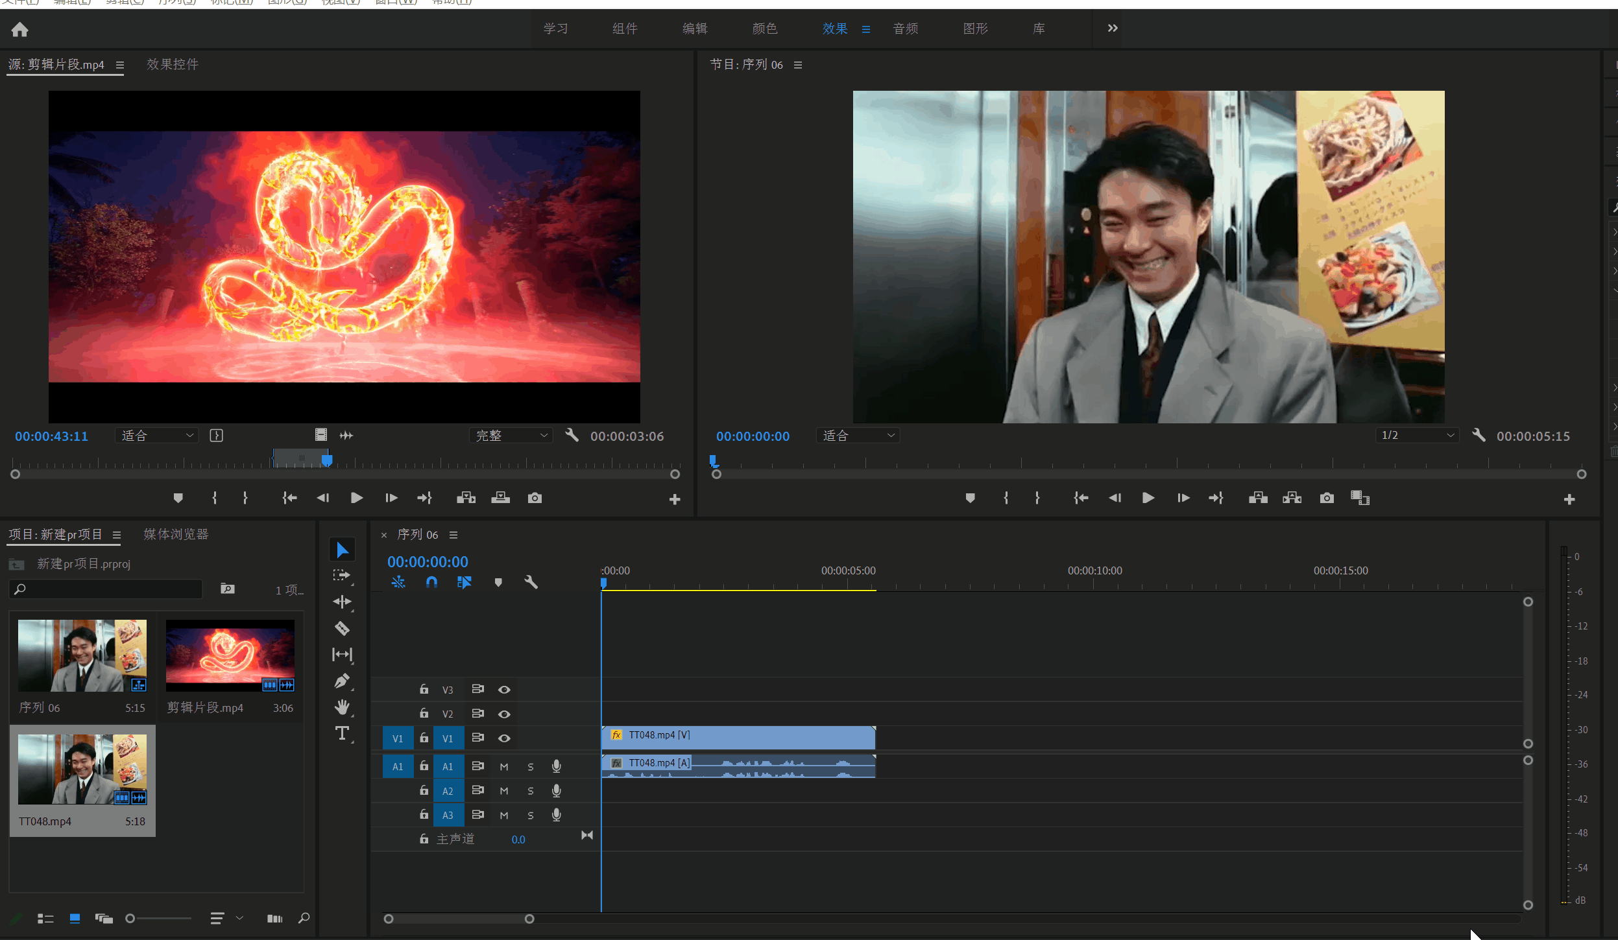Screen dimensions: 1618x940
Task: Open Source monitor 完整 resolution dropdown
Action: (x=511, y=436)
